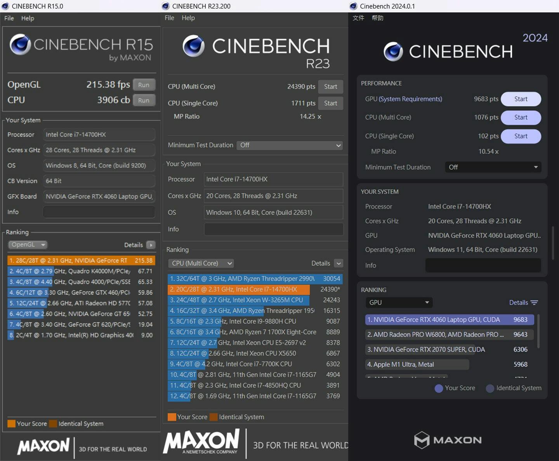Click the Your Score legend dot in Cinebench 2024
The height and width of the screenshot is (461, 559).
click(x=439, y=388)
